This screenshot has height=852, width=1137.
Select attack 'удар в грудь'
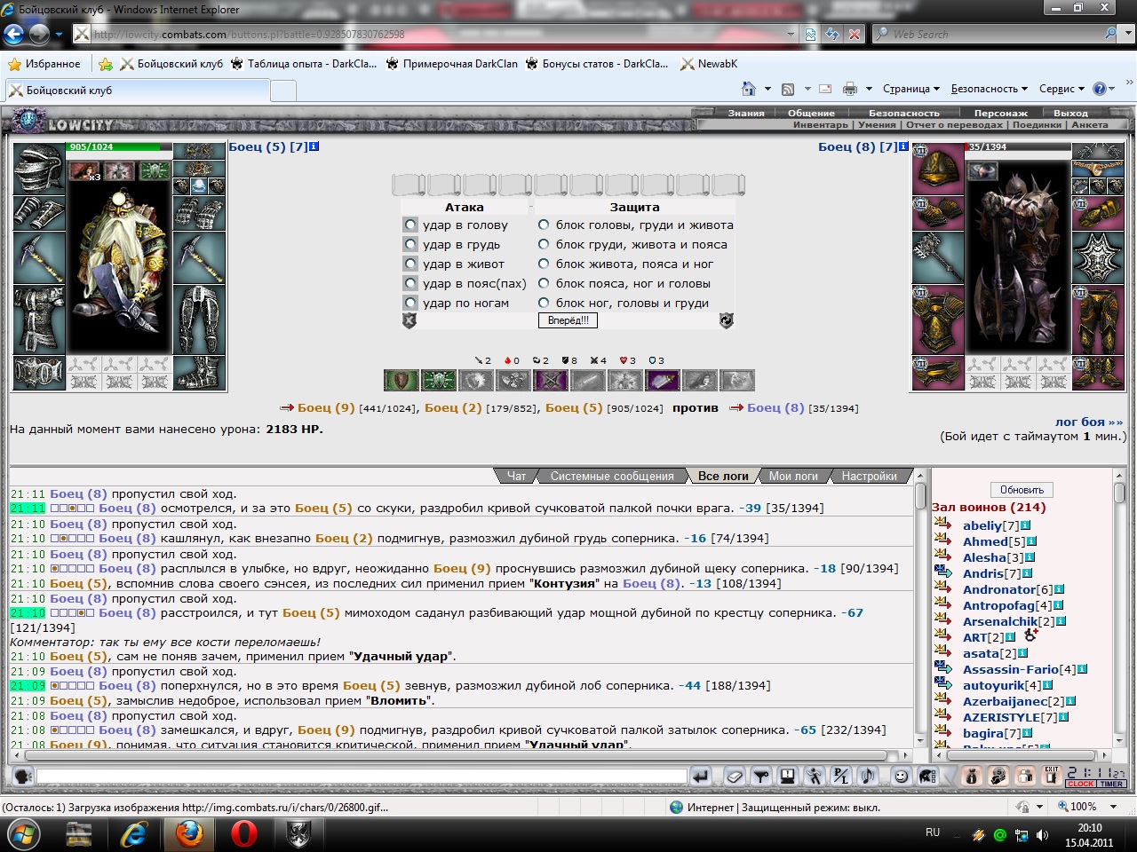pyautogui.click(x=409, y=244)
